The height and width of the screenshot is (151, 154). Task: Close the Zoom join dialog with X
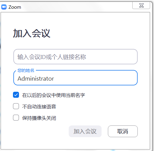pyautogui.click(x=141, y=5)
